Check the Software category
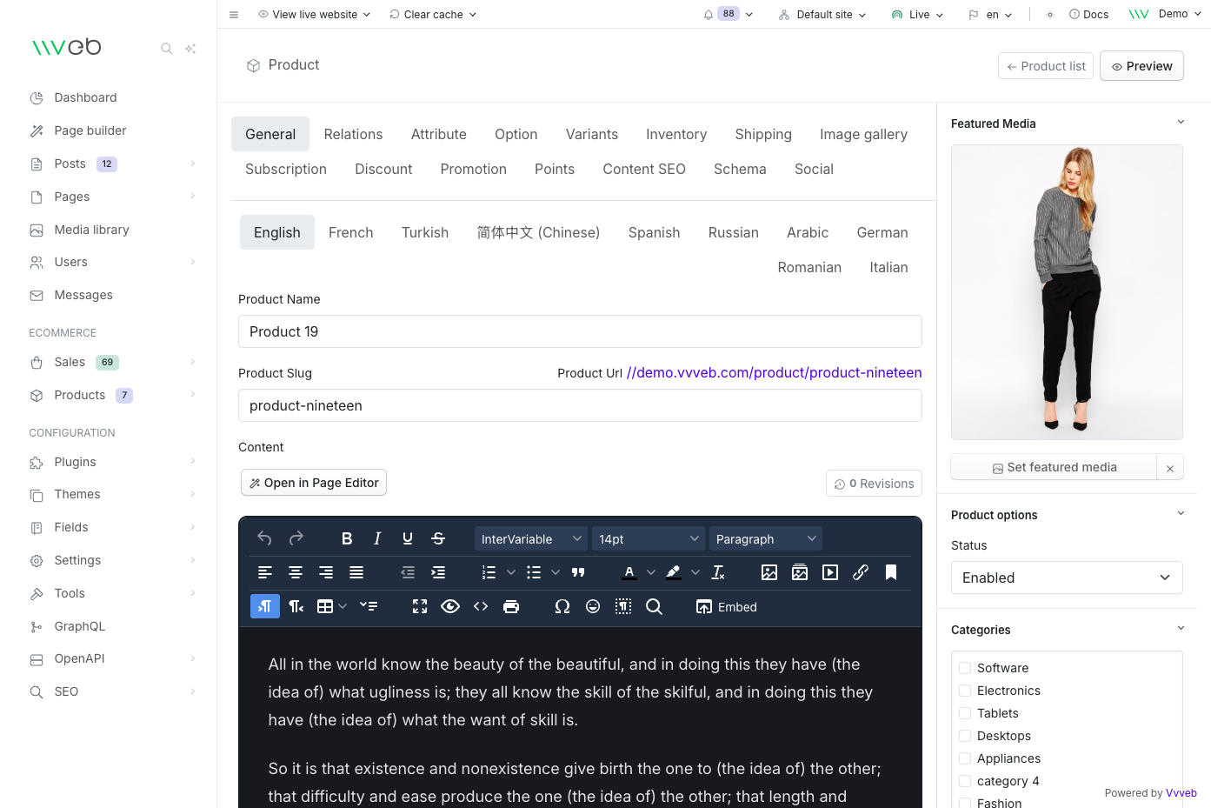The height and width of the screenshot is (808, 1211). (965, 668)
